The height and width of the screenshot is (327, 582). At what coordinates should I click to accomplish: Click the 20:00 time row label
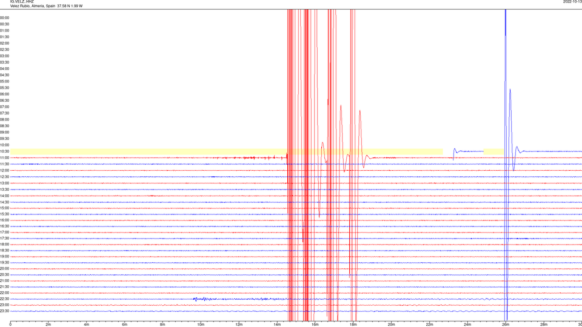4,269
